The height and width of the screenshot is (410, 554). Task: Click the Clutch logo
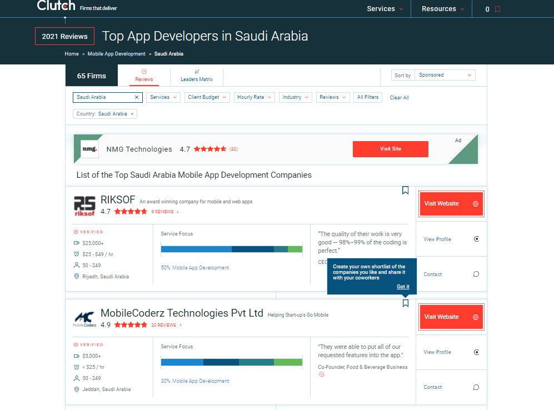(56, 6)
